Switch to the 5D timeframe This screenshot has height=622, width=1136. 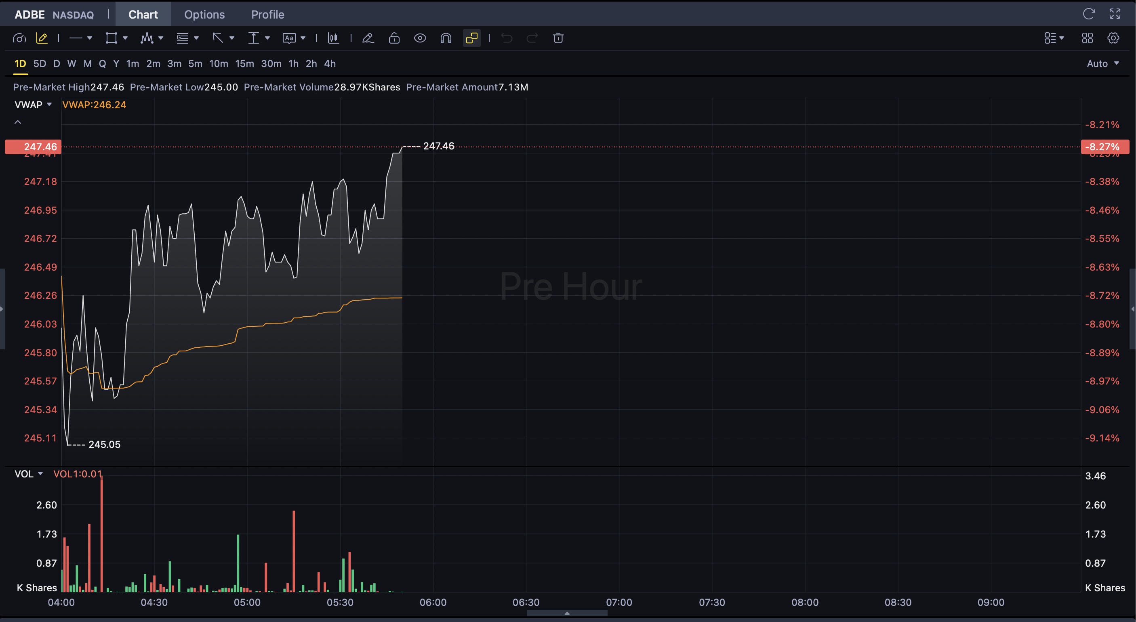pos(40,63)
